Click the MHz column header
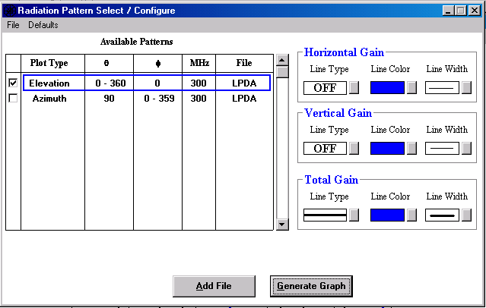Image resolution: width=486 pixels, height=308 pixels. [199, 63]
